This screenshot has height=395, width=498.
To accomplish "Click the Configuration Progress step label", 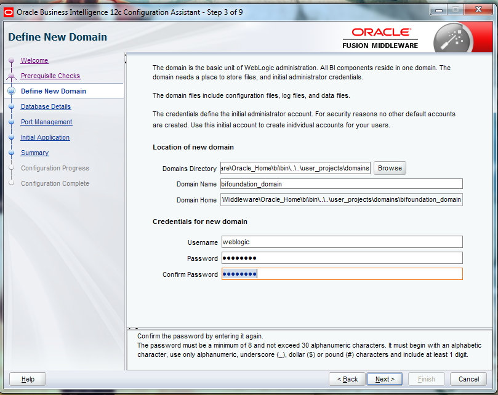I will 55,169.
